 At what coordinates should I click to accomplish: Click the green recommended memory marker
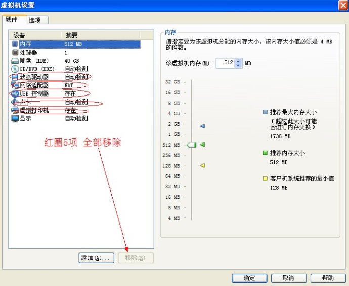click(x=202, y=145)
